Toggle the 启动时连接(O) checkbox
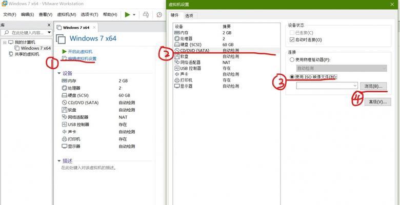This screenshot has height=205, width=400. [x=292, y=40]
